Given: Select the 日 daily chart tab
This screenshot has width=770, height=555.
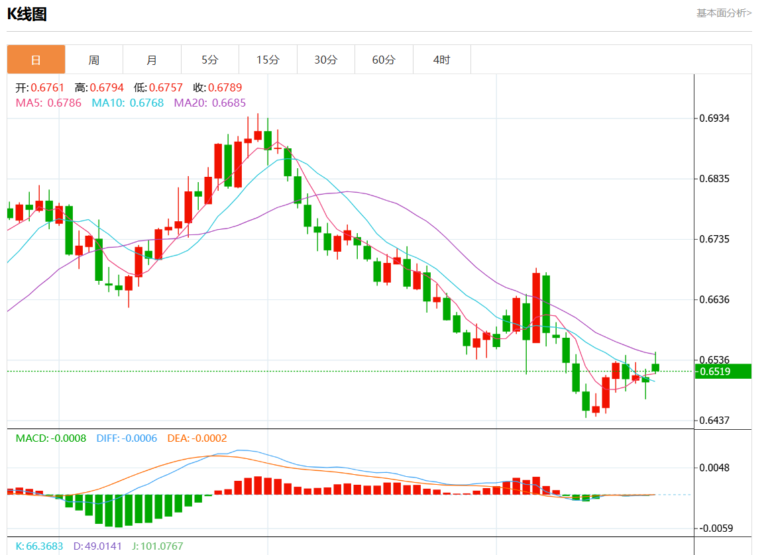Looking at the screenshot, I should tap(36, 60).
